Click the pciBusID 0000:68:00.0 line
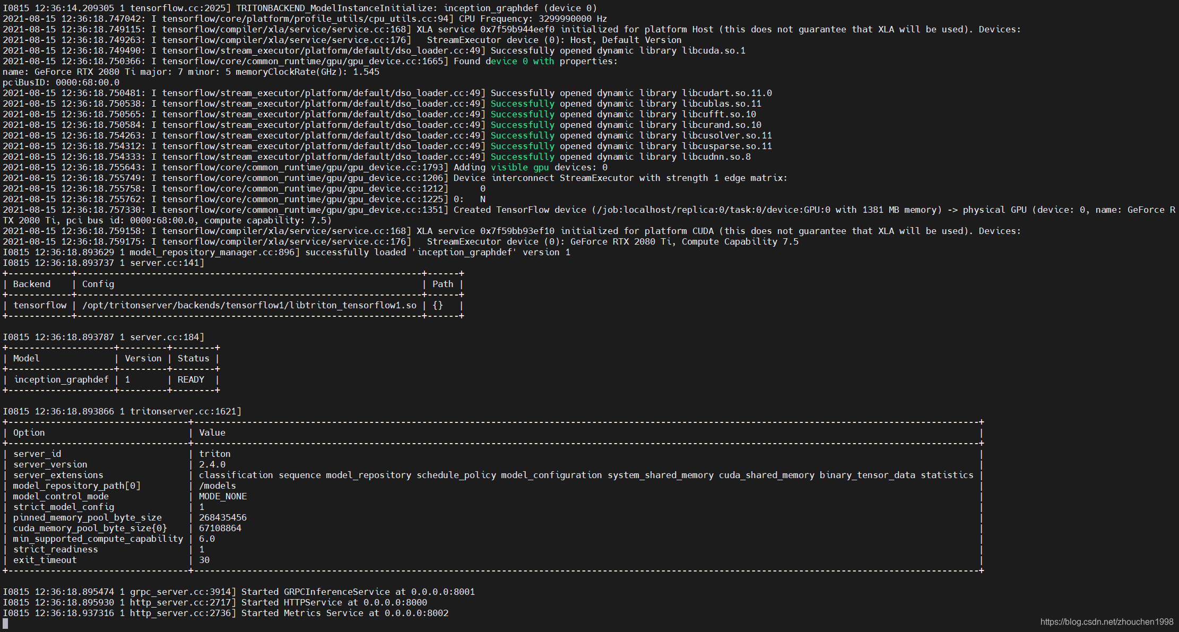This screenshot has width=1179, height=632. tap(61, 82)
